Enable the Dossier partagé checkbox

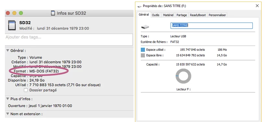26,90
